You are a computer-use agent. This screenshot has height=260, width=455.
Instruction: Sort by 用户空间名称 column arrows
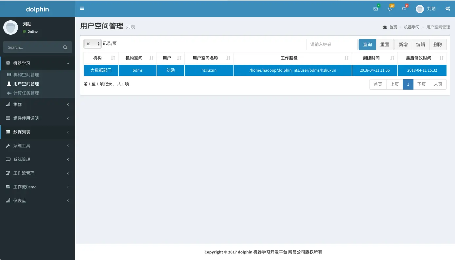[228, 58]
